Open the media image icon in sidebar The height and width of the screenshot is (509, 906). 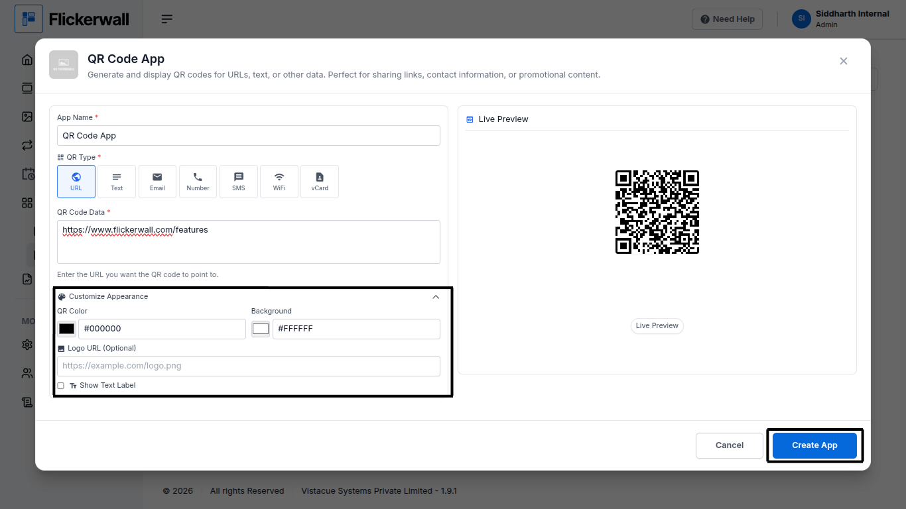[x=27, y=117]
